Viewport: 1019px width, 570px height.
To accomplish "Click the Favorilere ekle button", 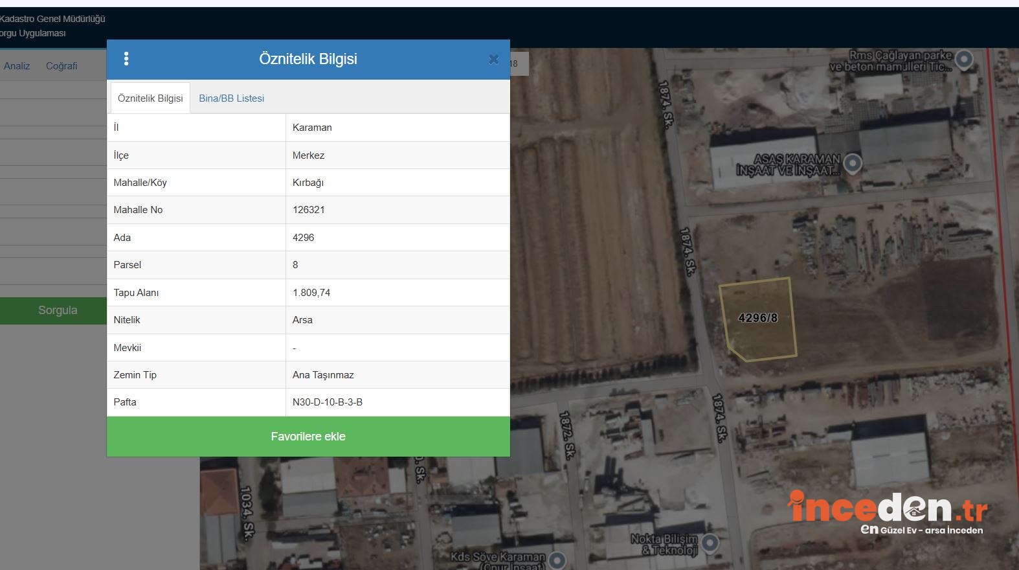I will pyautogui.click(x=308, y=437).
